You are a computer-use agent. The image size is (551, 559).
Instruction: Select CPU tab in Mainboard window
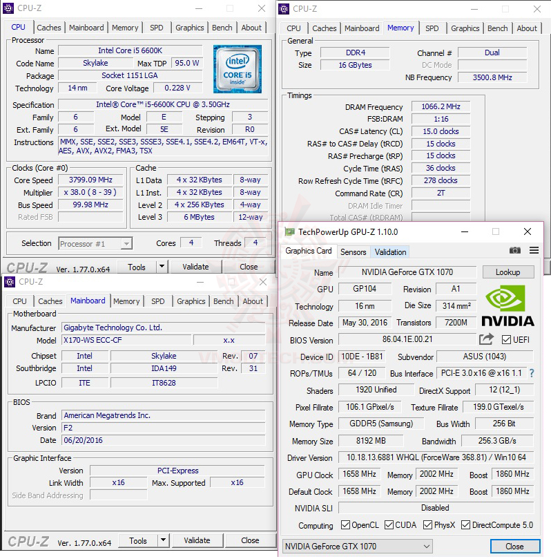pos(19,301)
